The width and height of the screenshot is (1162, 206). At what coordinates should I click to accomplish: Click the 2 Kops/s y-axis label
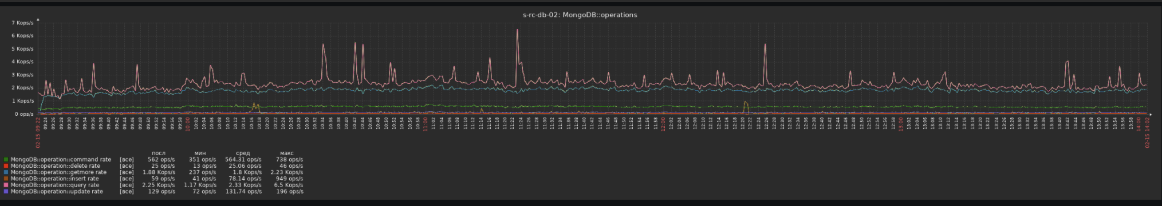(23, 88)
